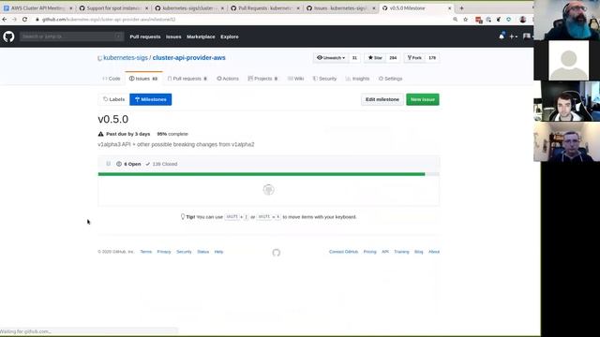The image size is (600, 337).
Task: Go back in the browser
Action: pyautogui.click(x=5, y=19)
